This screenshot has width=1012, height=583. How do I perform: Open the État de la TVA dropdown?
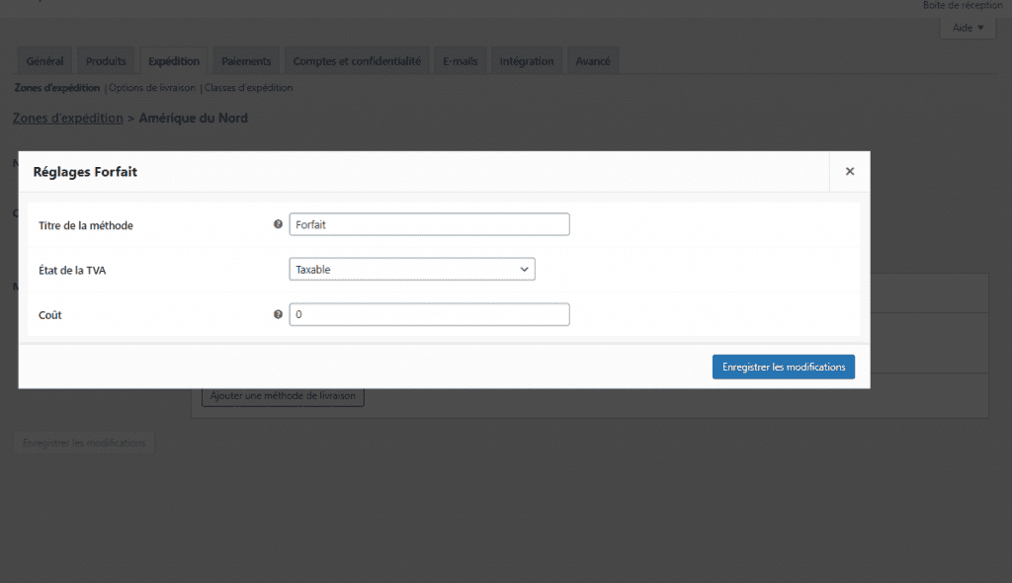(x=412, y=269)
